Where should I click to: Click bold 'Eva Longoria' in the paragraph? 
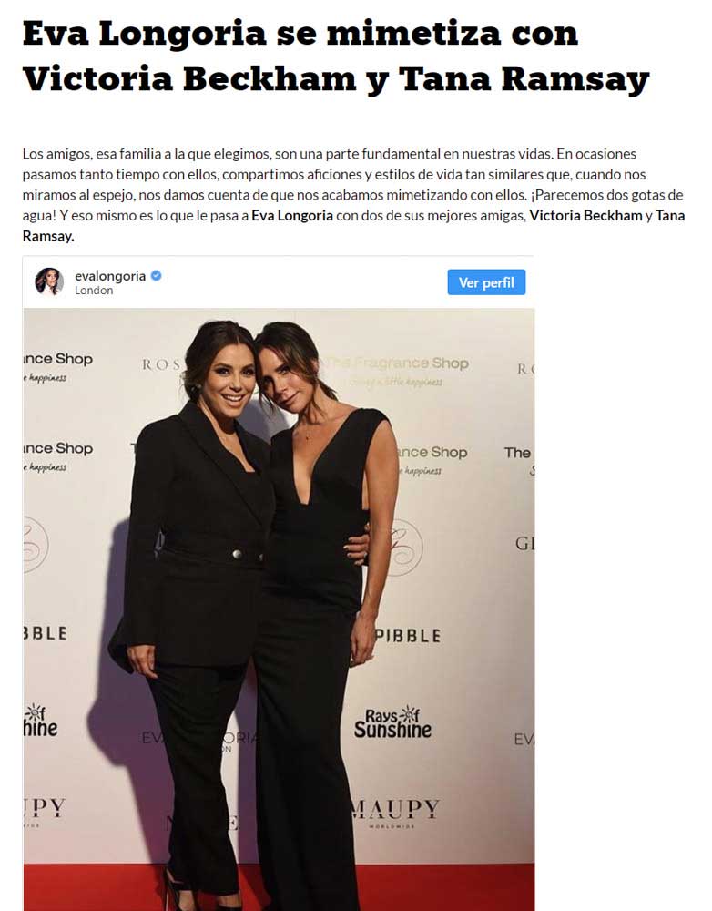(292, 216)
